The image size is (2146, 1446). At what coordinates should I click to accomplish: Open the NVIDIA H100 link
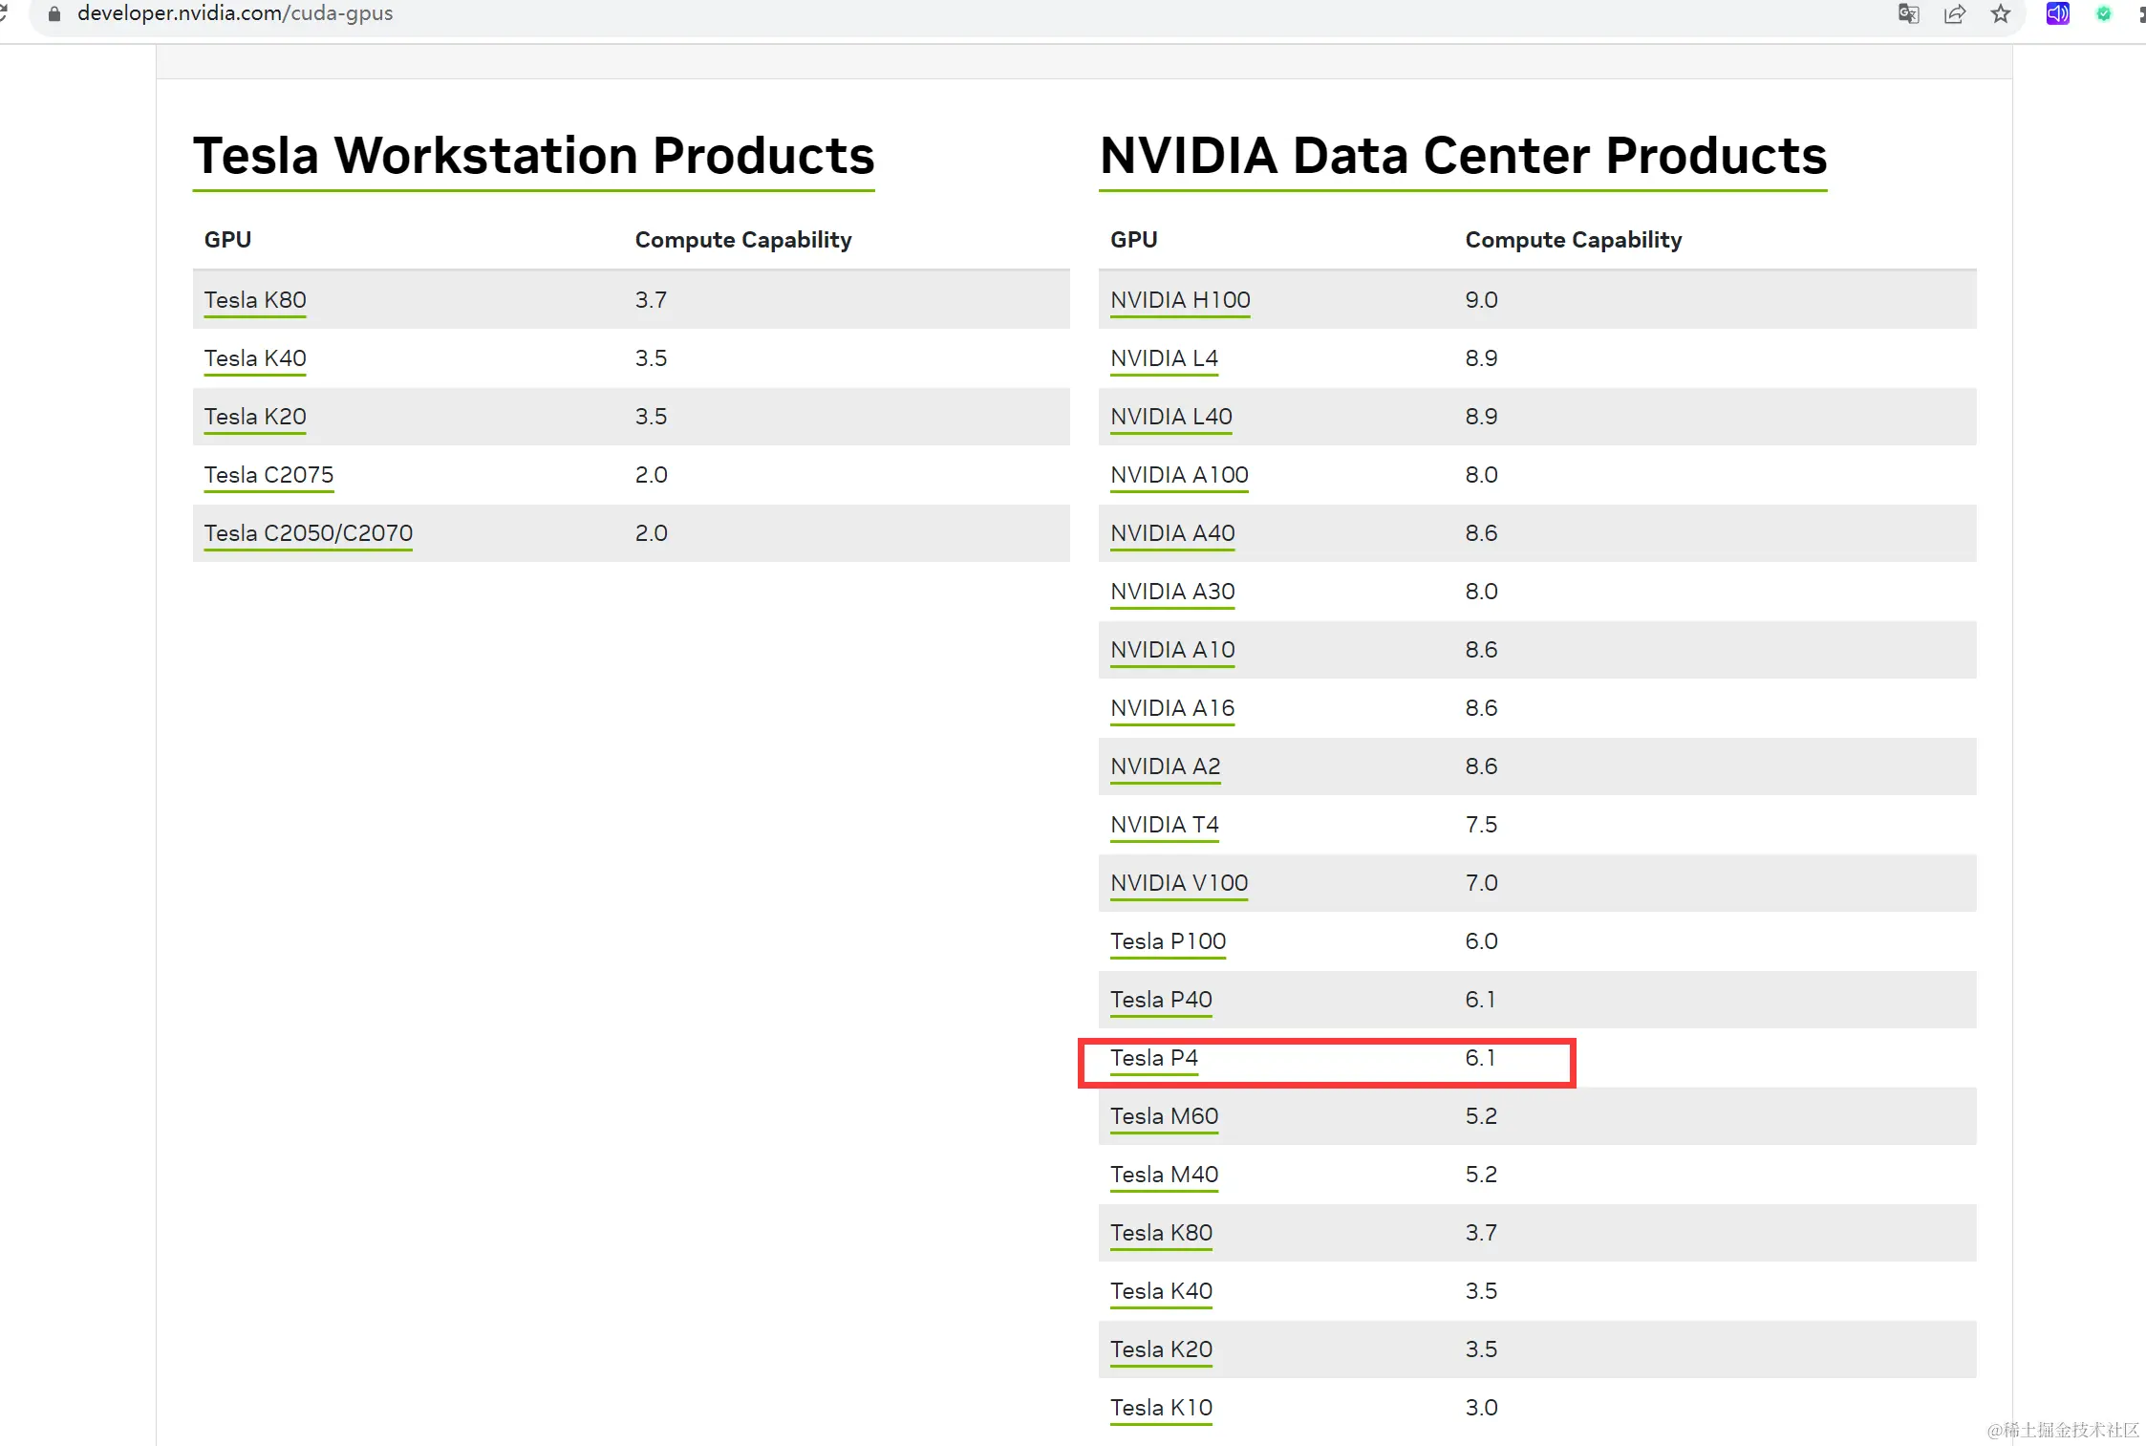tap(1180, 300)
